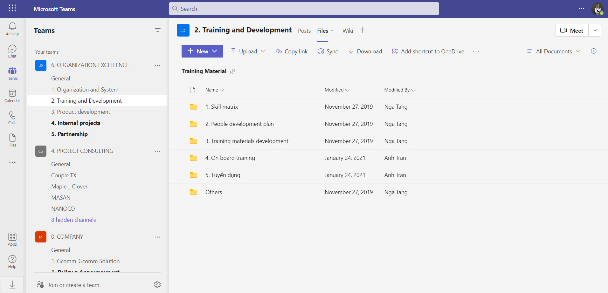
Task: Open the Calendar icon in sidebar
Action: [12, 96]
